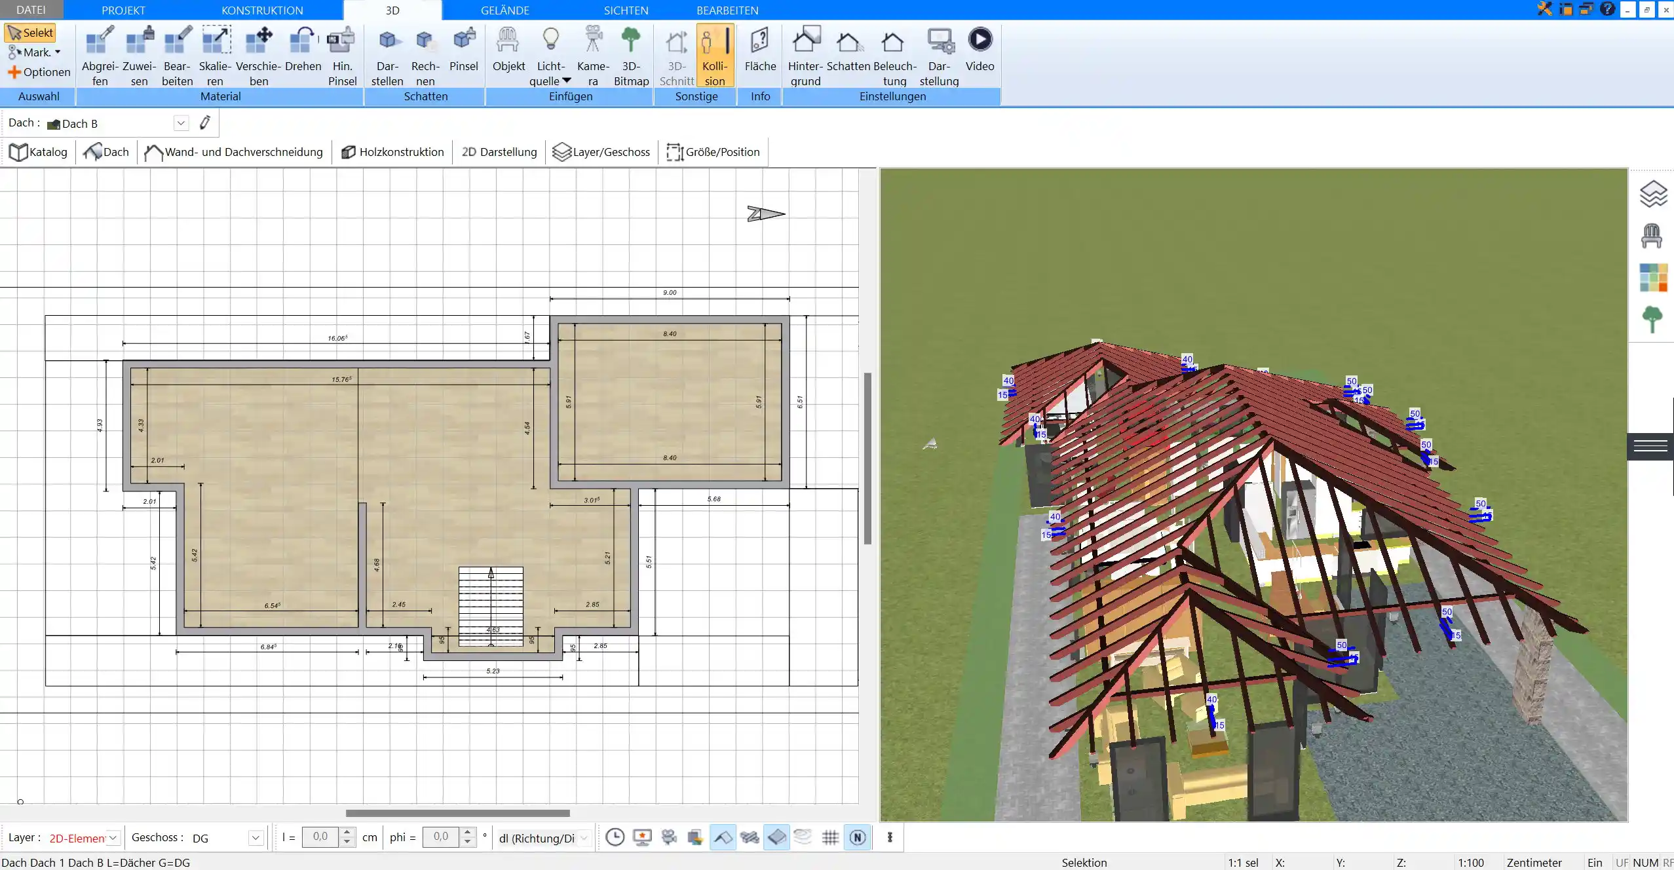Decrease the phi angle stepper value
Screen dimensions: 1674x870
pyautogui.click(x=468, y=842)
